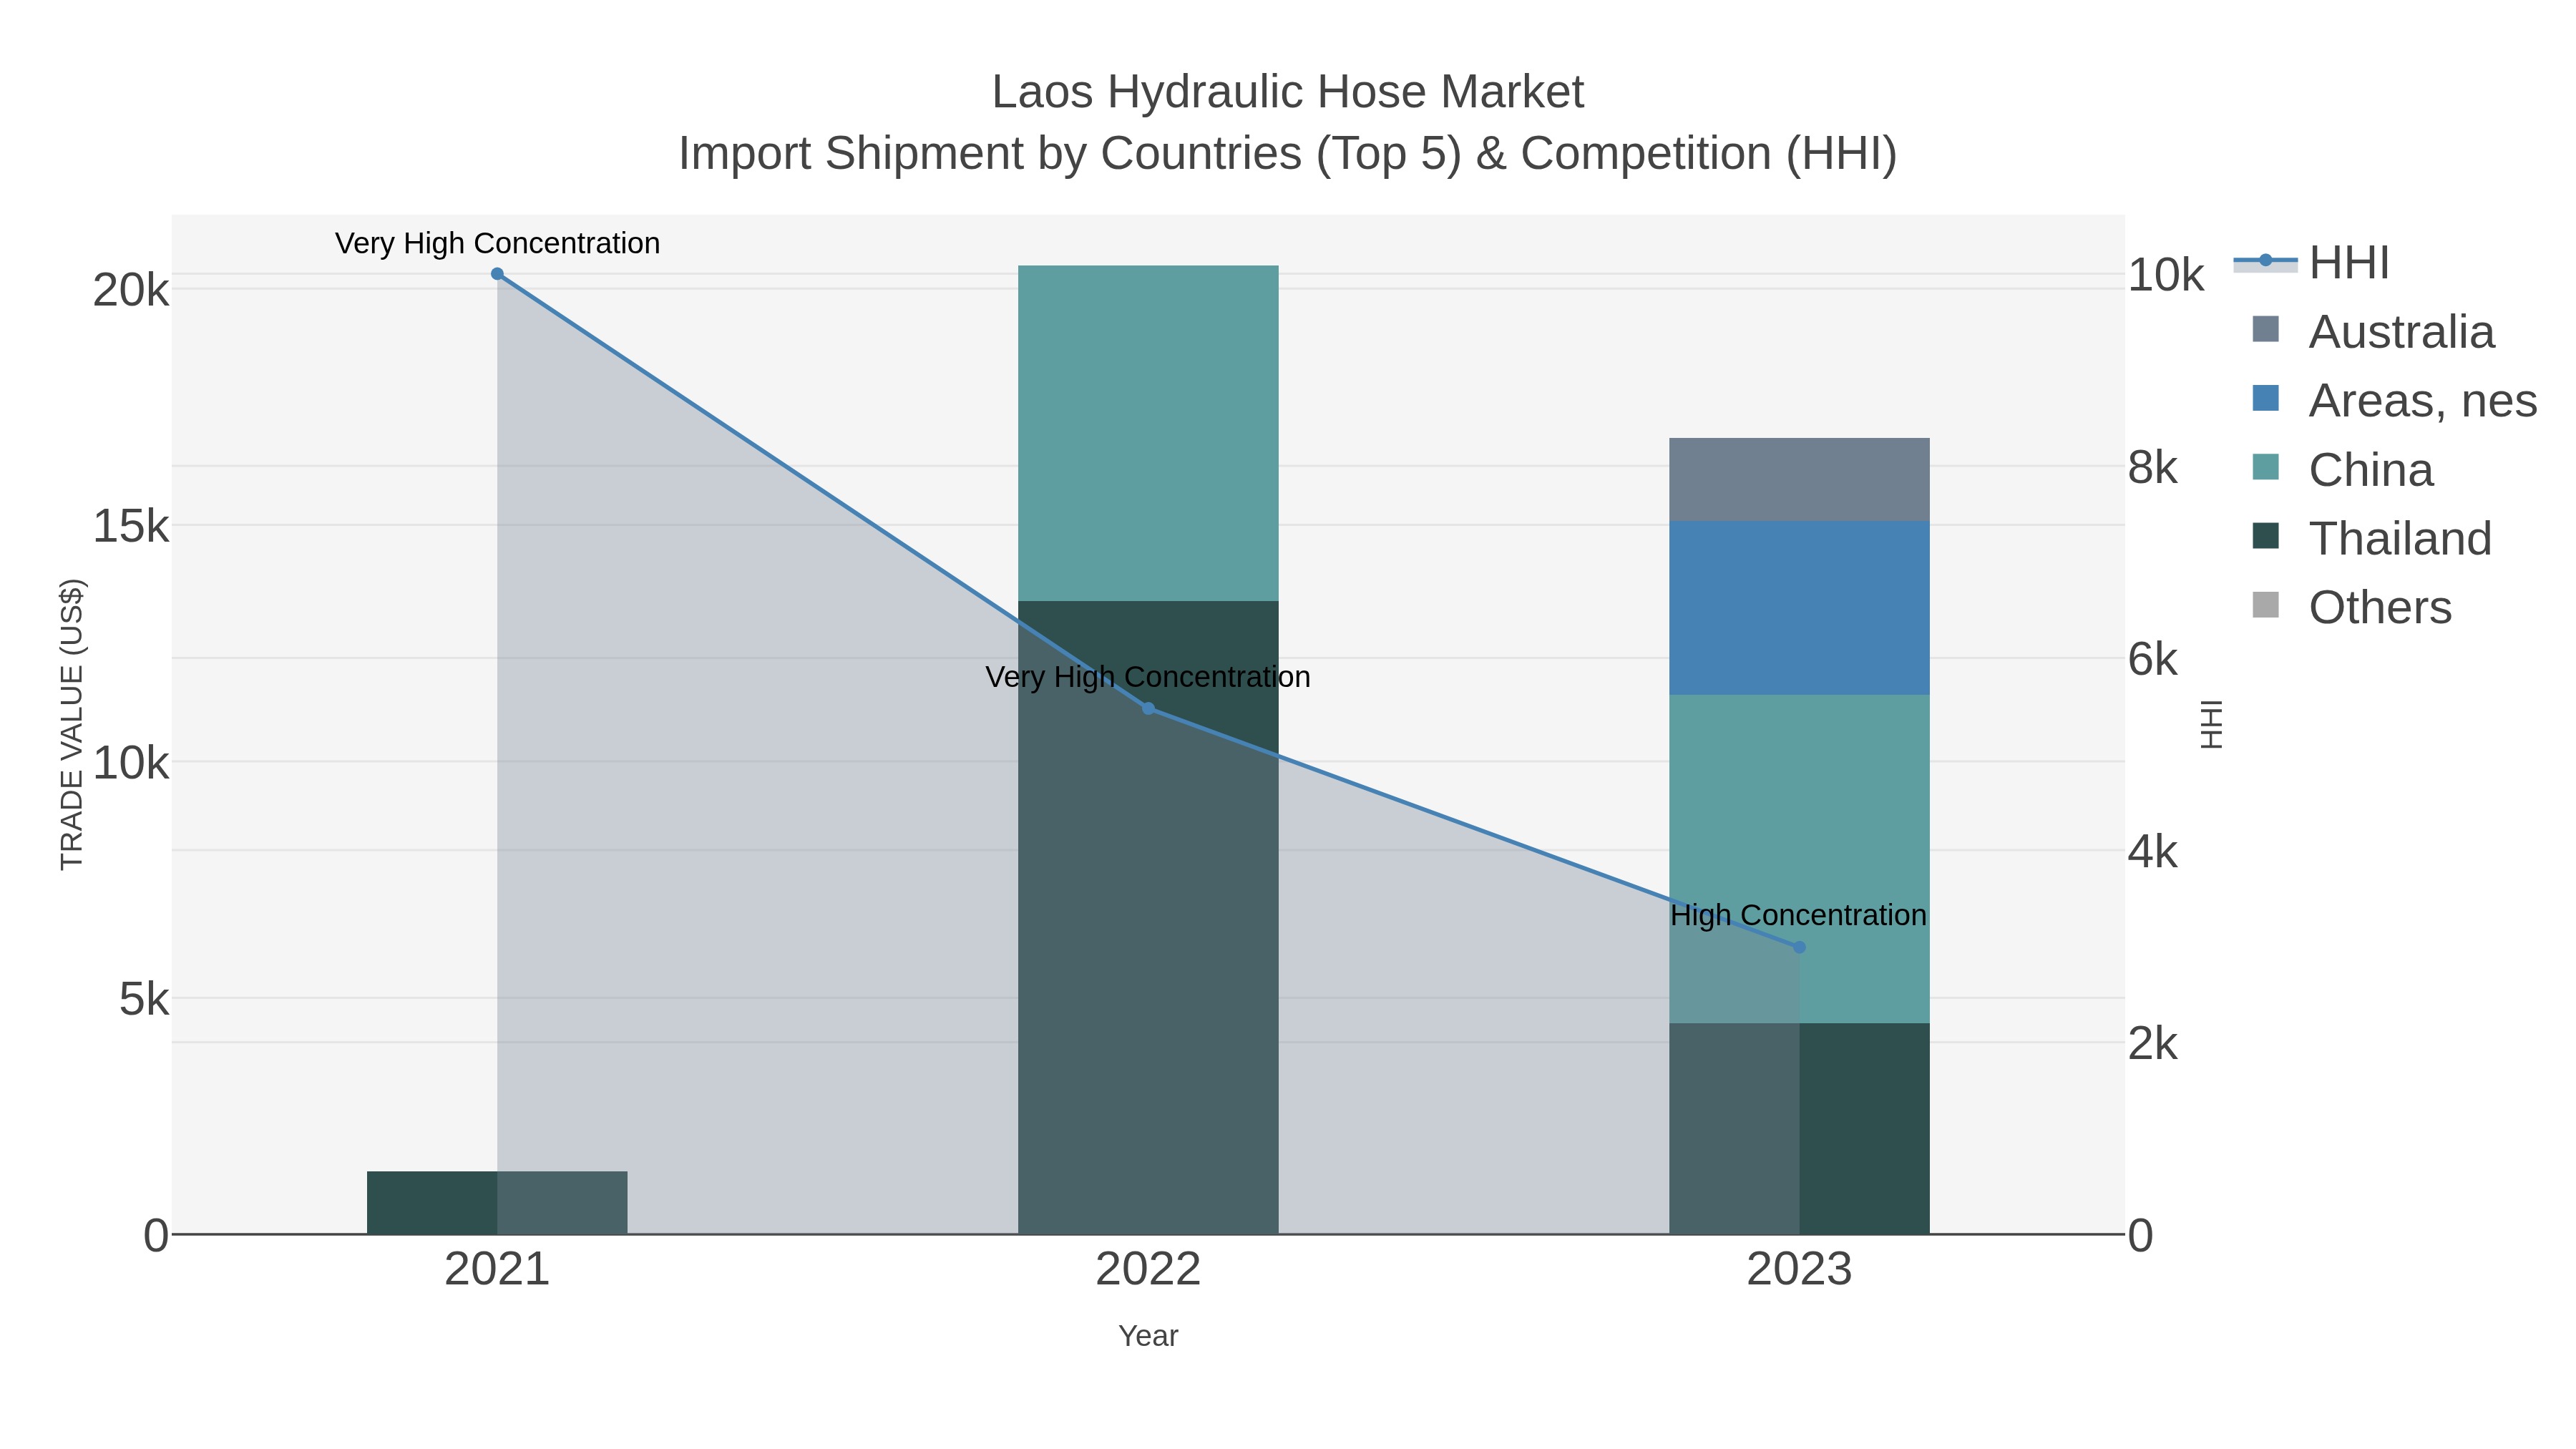Viewport: 2576px width, 1449px height.
Task: Click the Areas, nes blue legend swatch
Action: tap(2266, 398)
